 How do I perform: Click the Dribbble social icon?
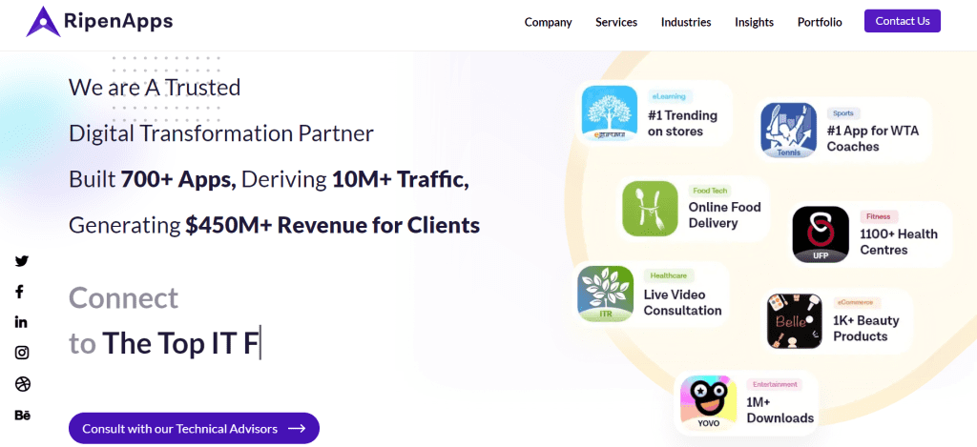pos(22,384)
